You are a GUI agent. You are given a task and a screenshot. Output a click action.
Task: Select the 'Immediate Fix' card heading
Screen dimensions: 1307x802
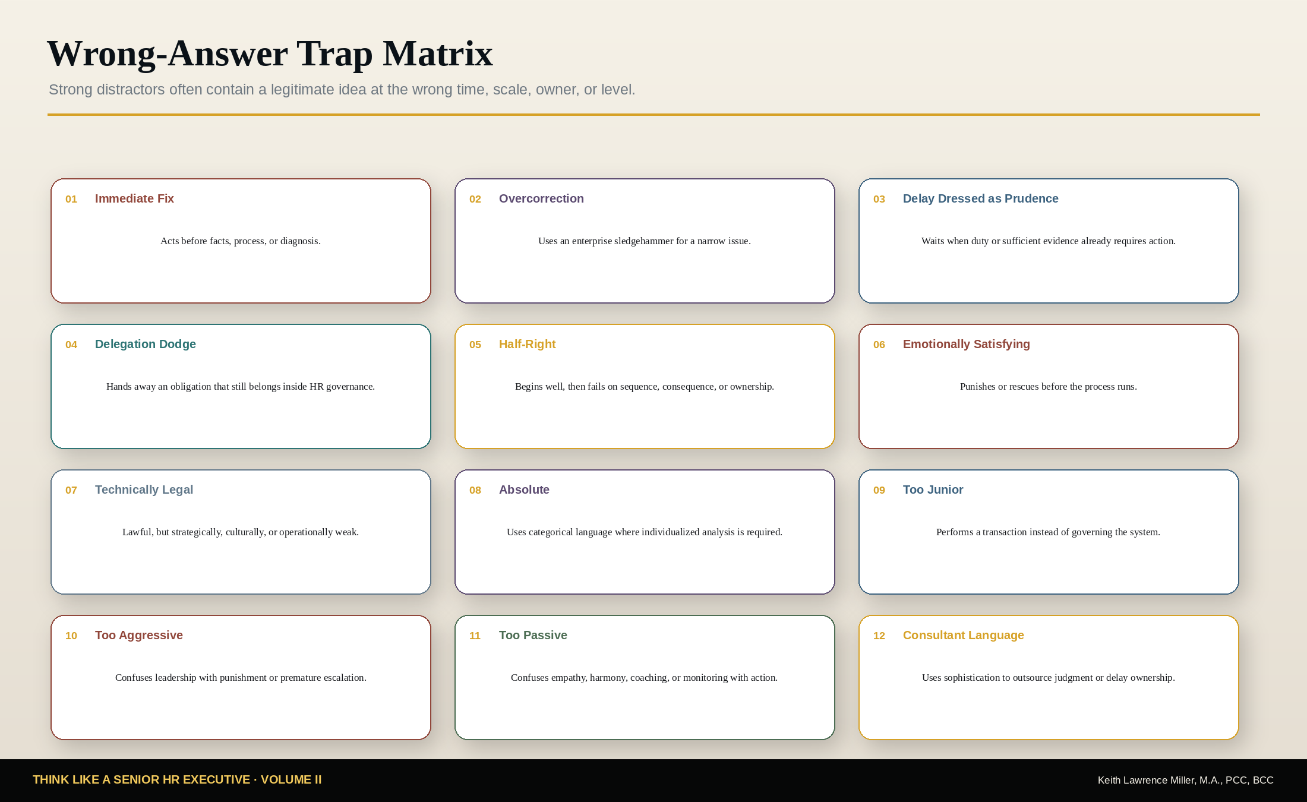[x=134, y=198]
